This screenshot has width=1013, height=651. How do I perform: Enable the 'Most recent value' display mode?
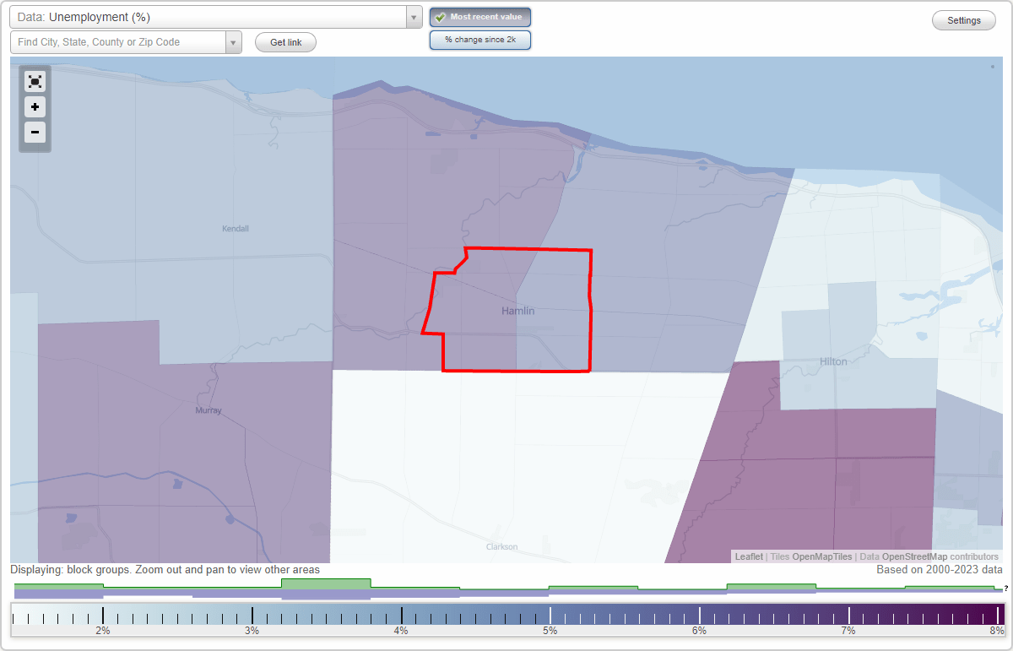pos(480,17)
